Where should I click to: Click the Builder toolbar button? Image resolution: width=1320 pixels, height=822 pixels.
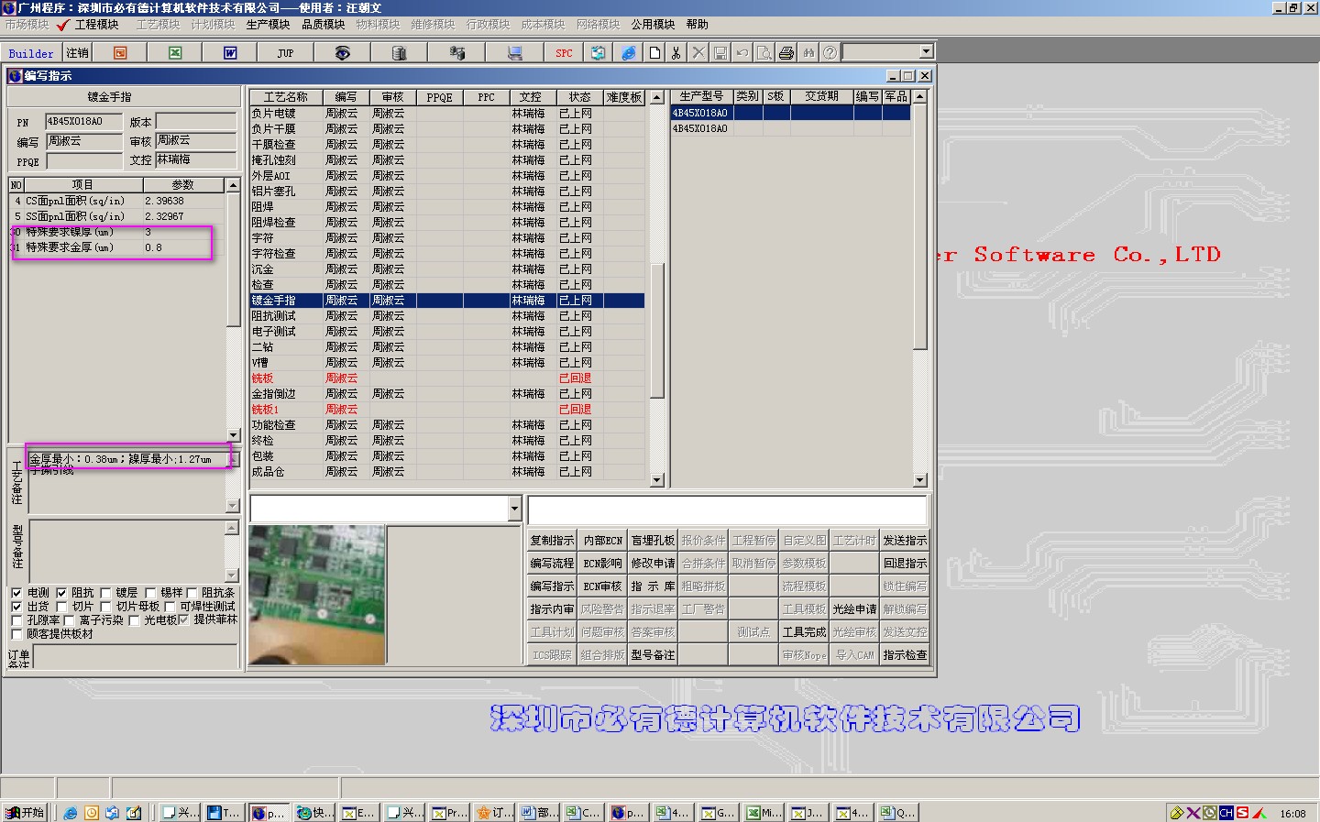[31, 53]
